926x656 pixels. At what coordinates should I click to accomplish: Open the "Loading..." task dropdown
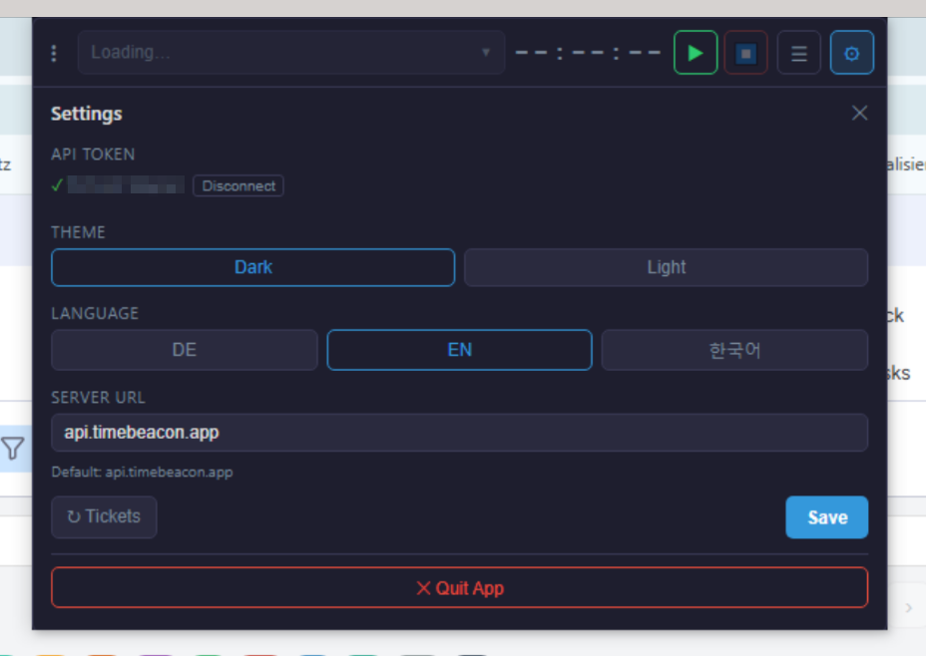pyautogui.click(x=290, y=53)
